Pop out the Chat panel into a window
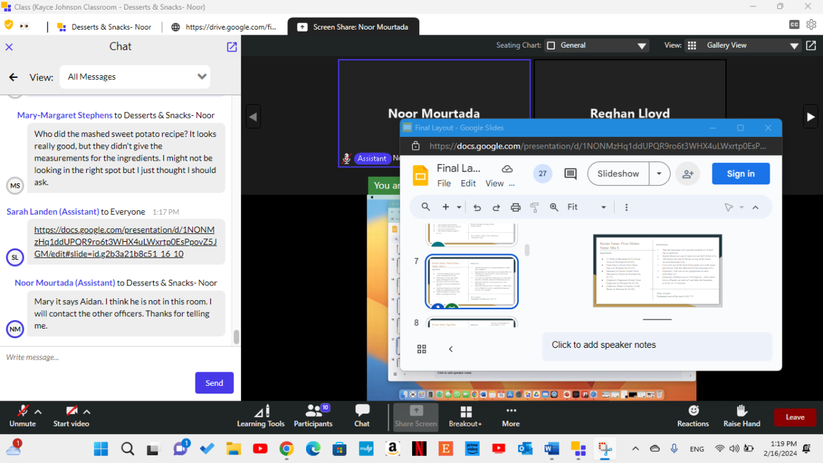823x463 pixels. pos(232,47)
